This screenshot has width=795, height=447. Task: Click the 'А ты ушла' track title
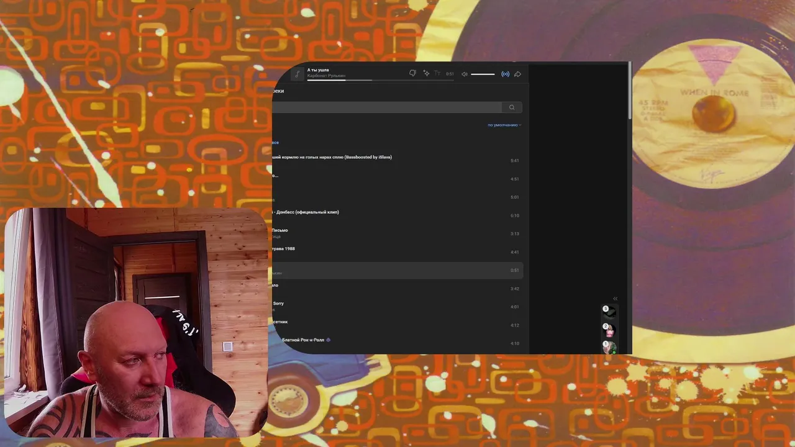(318, 70)
